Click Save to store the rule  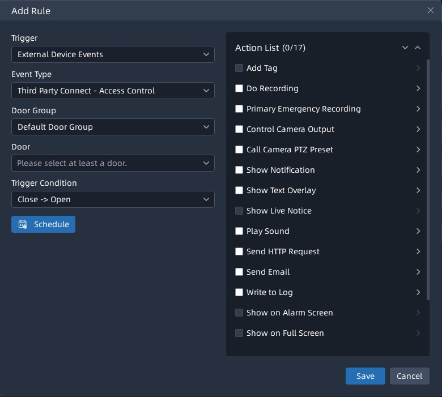point(365,376)
